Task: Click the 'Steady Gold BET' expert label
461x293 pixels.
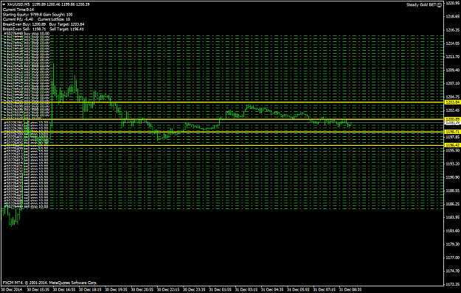Action: pos(421,4)
